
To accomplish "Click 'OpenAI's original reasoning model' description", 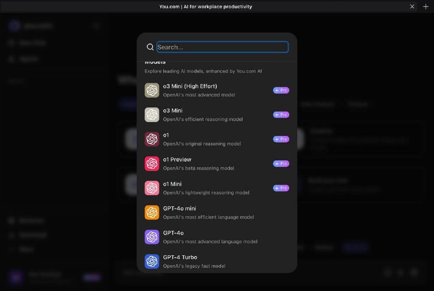I will tap(202, 144).
